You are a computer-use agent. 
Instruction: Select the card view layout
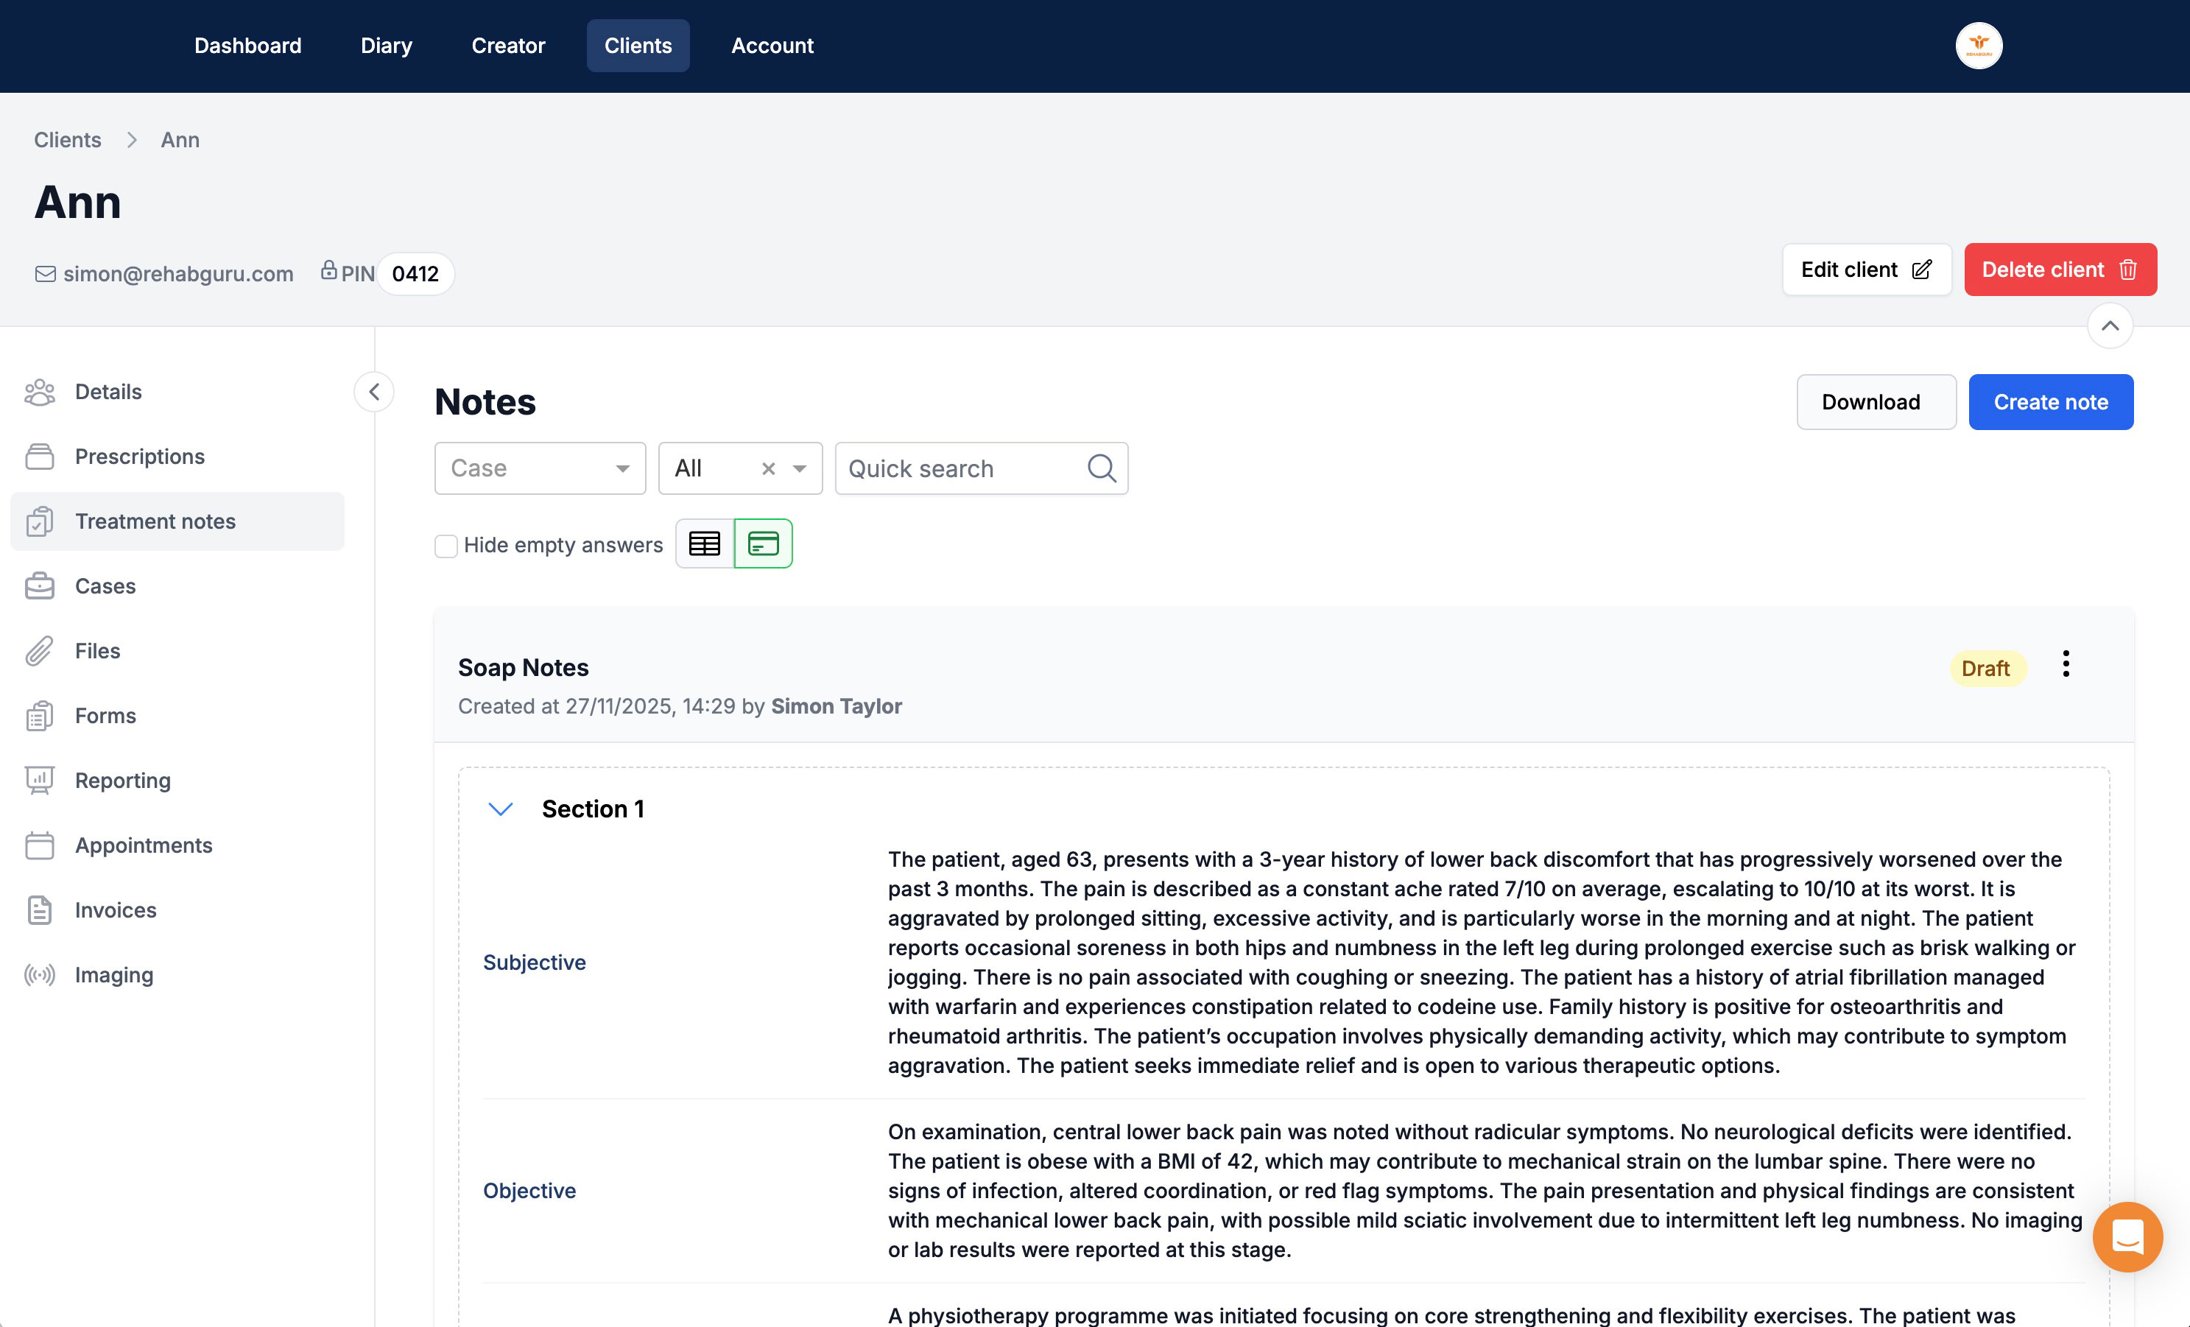tap(763, 543)
